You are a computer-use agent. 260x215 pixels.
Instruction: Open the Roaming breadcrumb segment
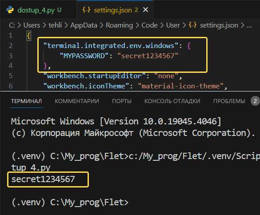point(120,25)
